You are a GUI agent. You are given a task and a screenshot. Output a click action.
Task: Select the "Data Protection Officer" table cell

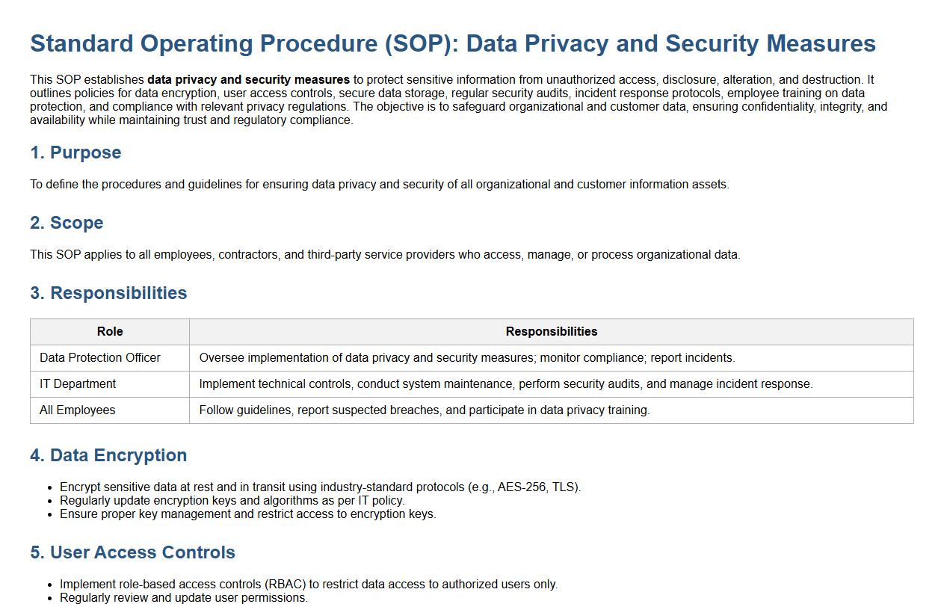click(100, 358)
